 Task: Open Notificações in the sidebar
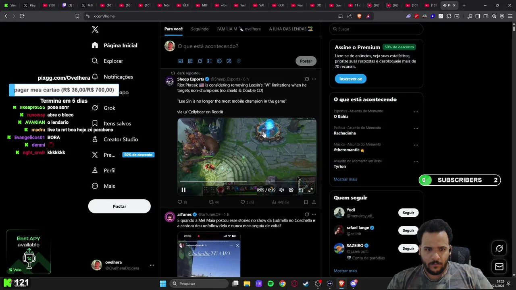pyautogui.click(x=112, y=77)
